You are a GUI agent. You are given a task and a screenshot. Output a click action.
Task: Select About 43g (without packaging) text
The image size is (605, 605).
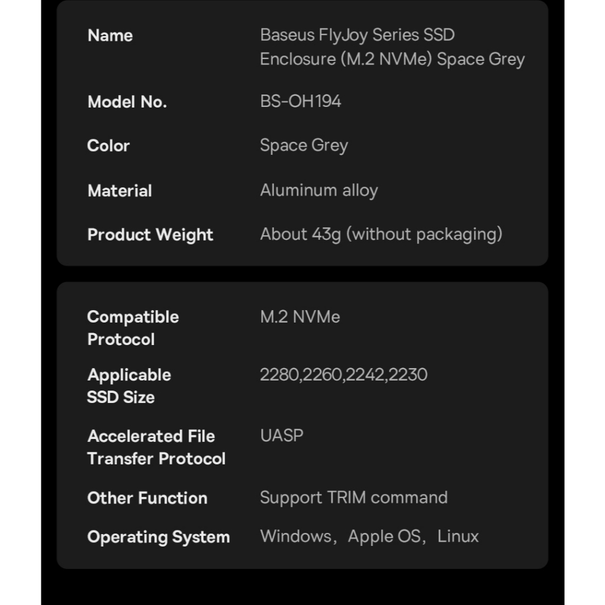pyautogui.click(x=381, y=235)
